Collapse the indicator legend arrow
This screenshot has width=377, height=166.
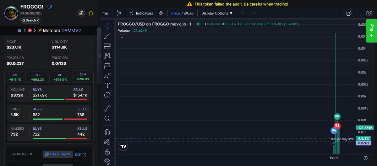[122, 37]
